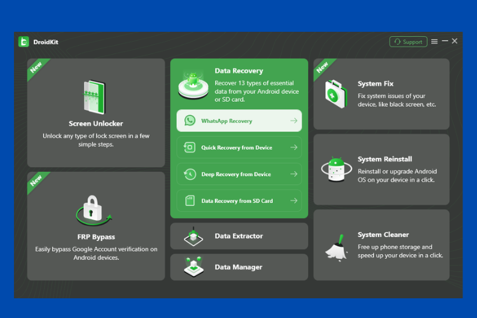The height and width of the screenshot is (318, 477).
Task: Click the System Fix first-aid kit icon
Action: click(336, 94)
